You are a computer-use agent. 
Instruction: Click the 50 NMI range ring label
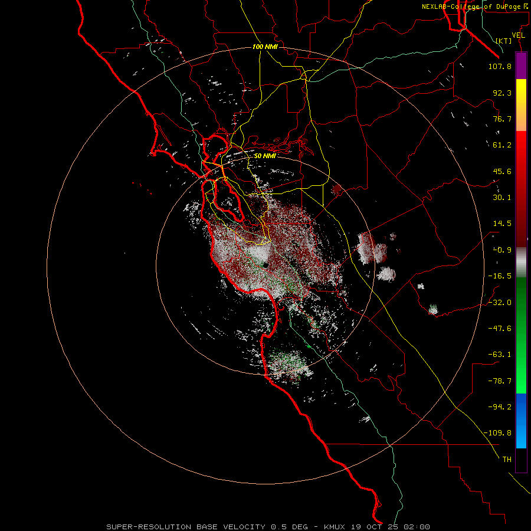[x=265, y=156]
